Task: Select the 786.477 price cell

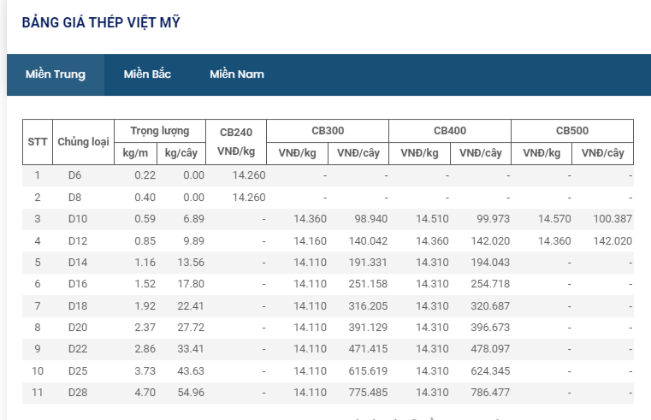Action: click(x=490, y=393)
